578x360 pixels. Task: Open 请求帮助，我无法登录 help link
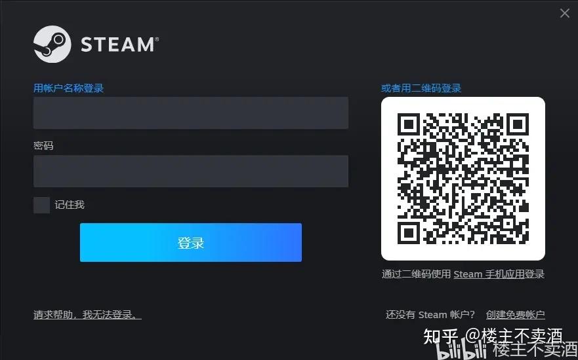pos(87,315)
